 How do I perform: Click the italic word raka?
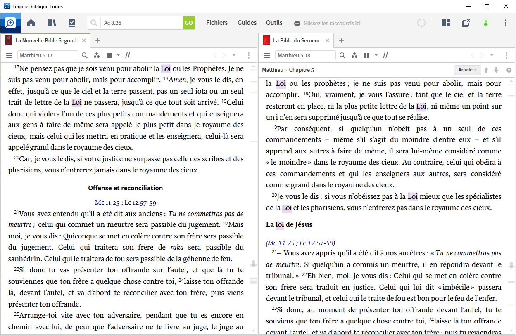click(177, 248)
